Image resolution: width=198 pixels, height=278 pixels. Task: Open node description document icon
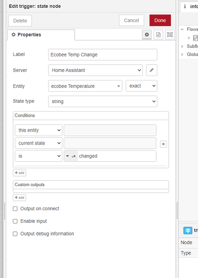[x=158, y=34]
